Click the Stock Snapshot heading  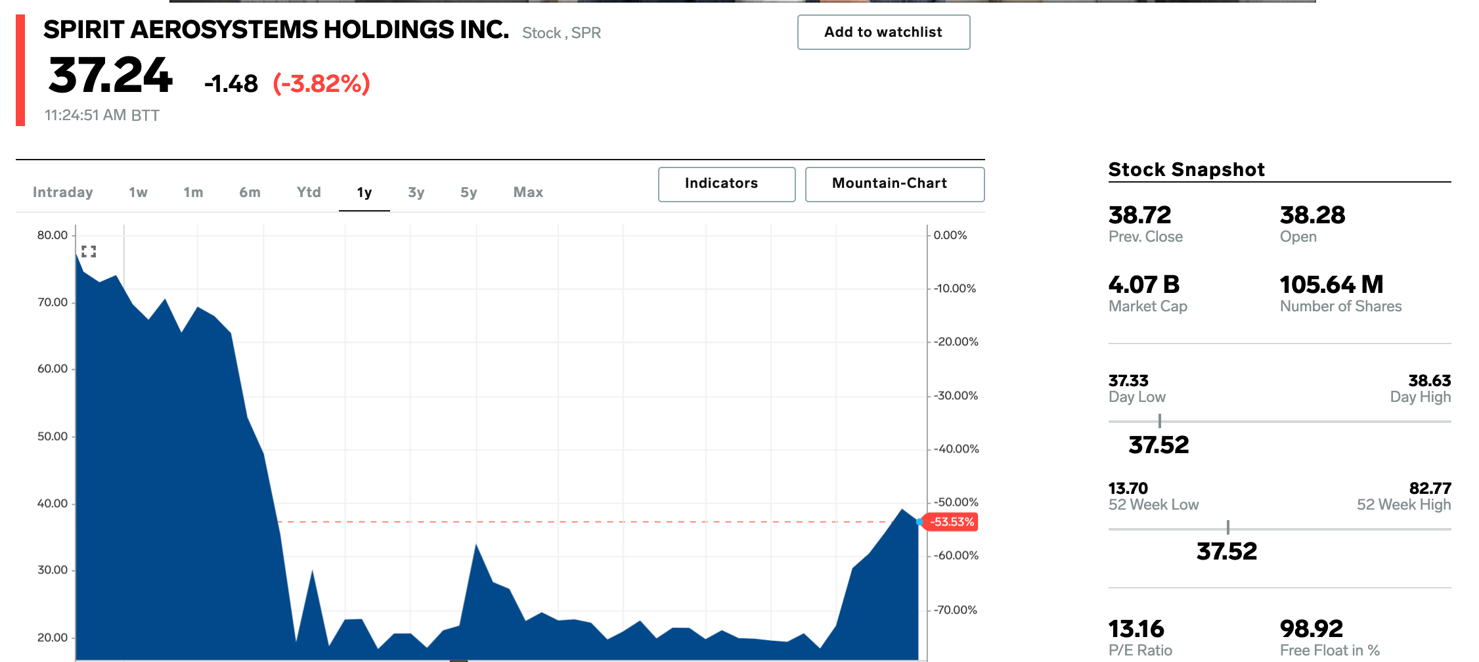point(1187,169)
